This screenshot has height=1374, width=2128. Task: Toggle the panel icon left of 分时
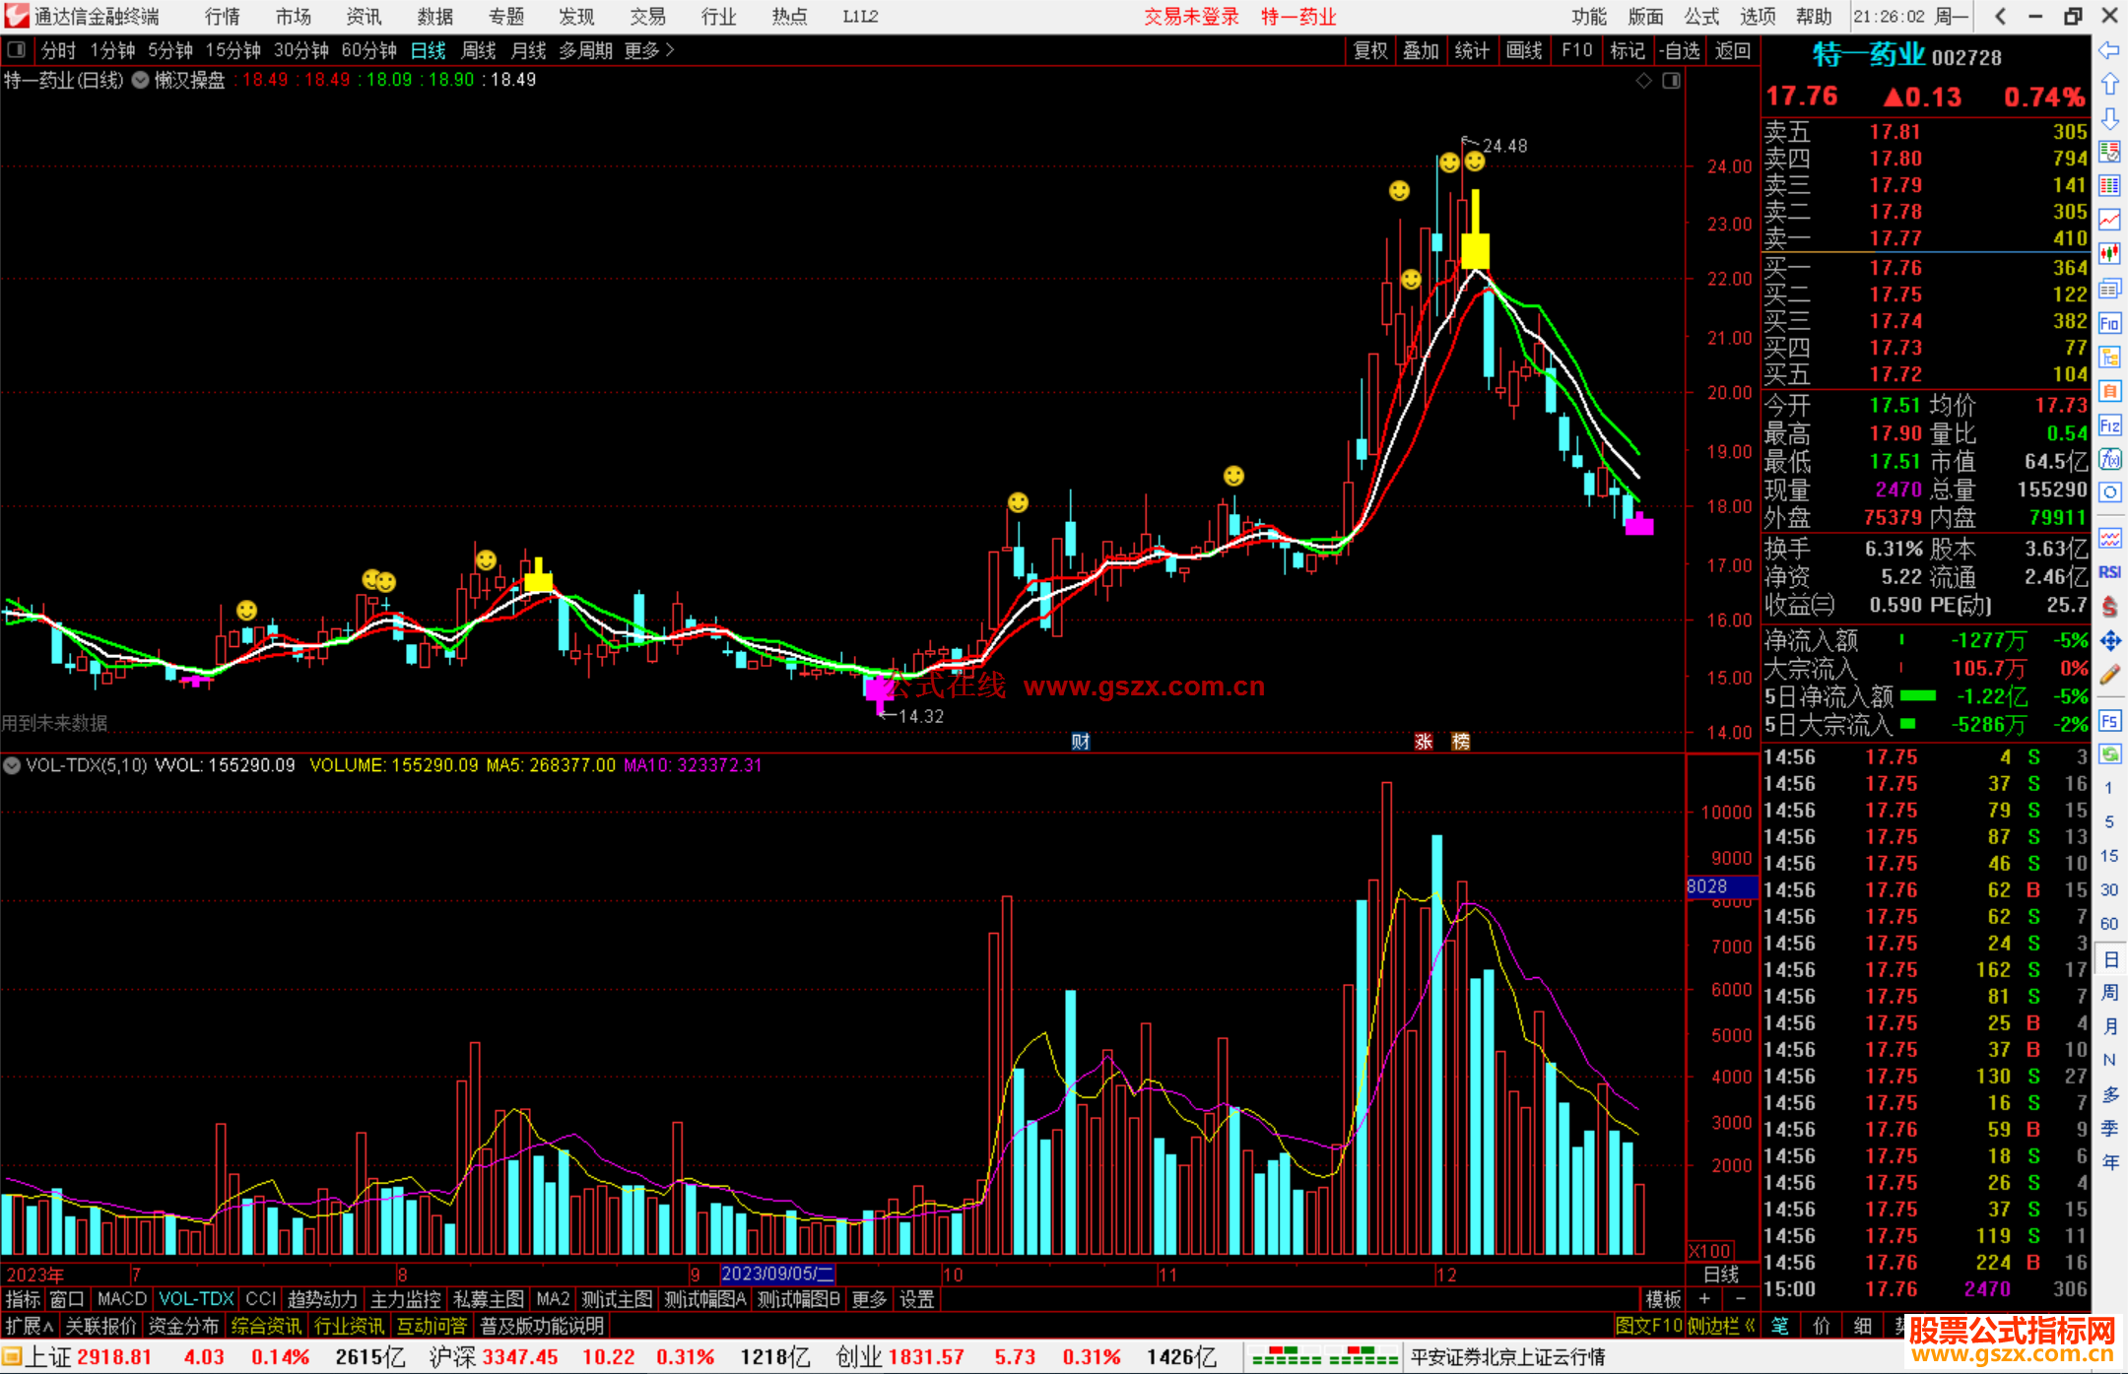(x=16, y=49)
